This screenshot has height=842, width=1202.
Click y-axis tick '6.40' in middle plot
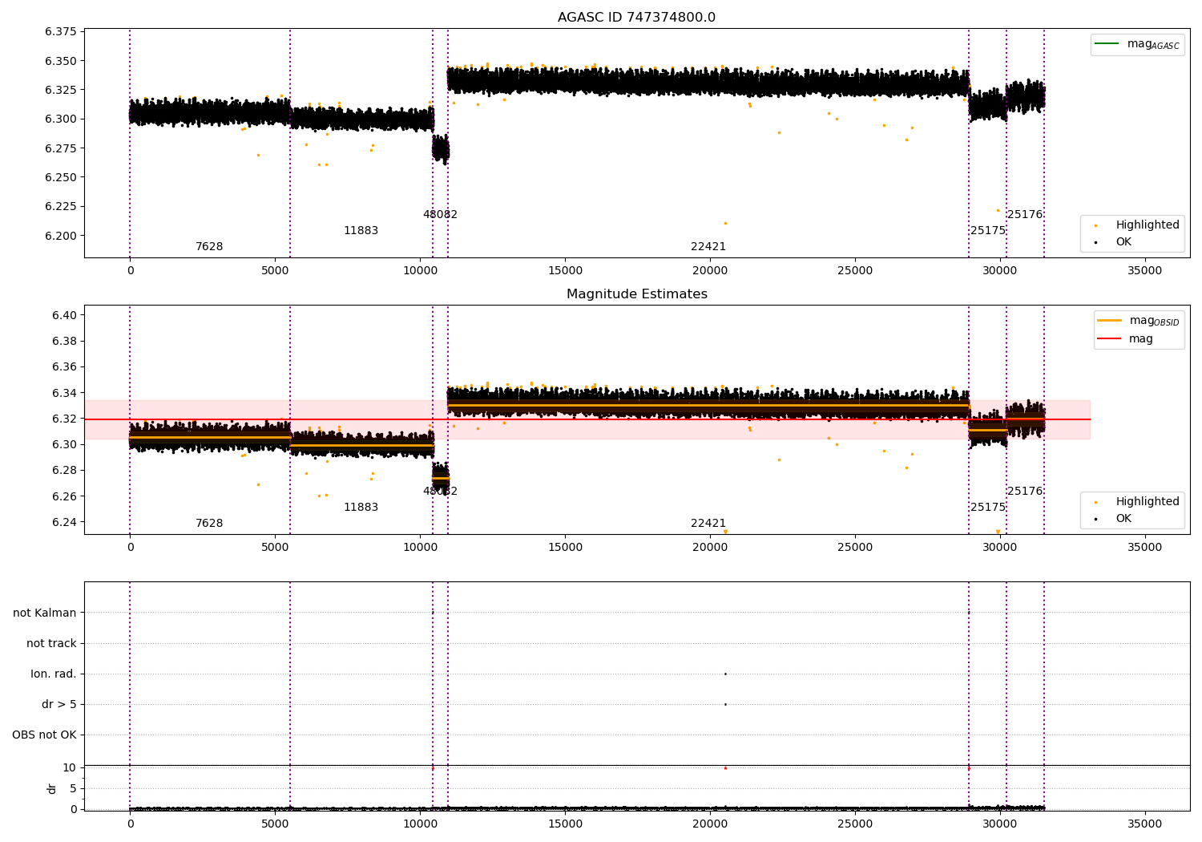click(x=64, y=315)
